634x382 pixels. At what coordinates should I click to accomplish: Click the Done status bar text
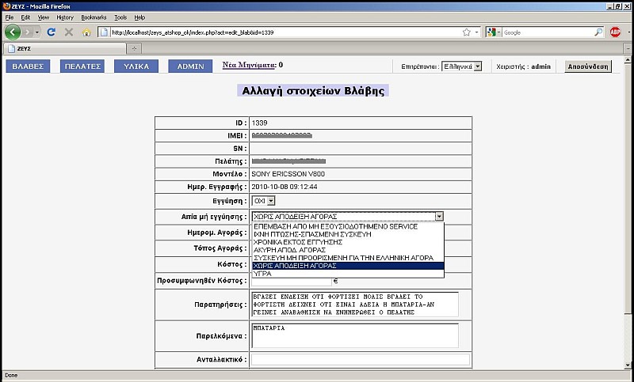pyautogui.click(x=11, y=375)
